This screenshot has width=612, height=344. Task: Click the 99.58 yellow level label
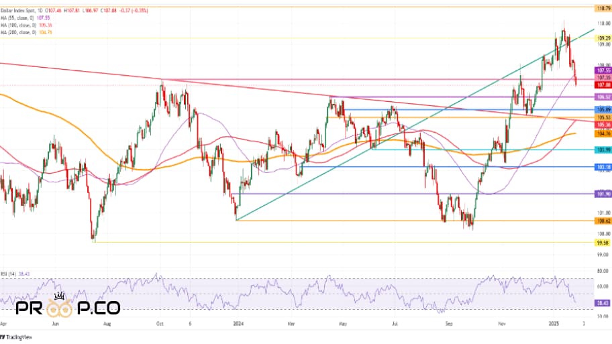(603, 243)
